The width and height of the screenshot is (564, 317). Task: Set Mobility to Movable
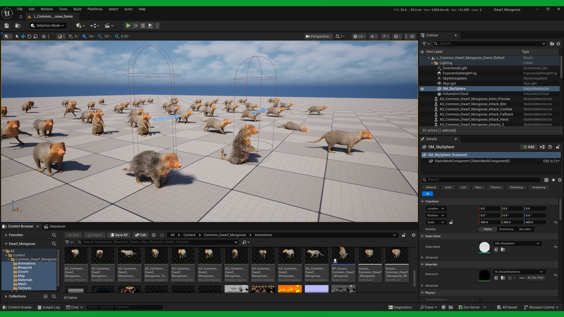tap(525, 229)
